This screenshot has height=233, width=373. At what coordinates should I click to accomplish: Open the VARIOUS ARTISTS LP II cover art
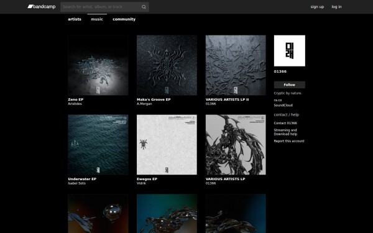pyautogui.click(x=236, y=65)
